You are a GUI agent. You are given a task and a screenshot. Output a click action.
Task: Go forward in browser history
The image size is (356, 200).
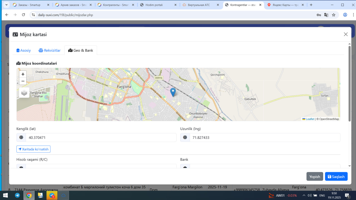tap(15, 15)
